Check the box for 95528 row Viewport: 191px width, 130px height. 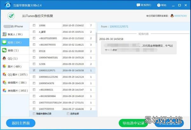click(34, 51)
